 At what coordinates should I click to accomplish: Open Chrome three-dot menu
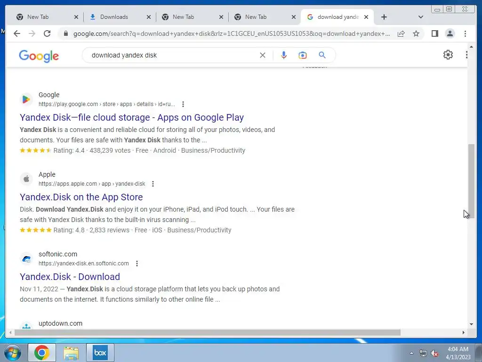[465, 33]
